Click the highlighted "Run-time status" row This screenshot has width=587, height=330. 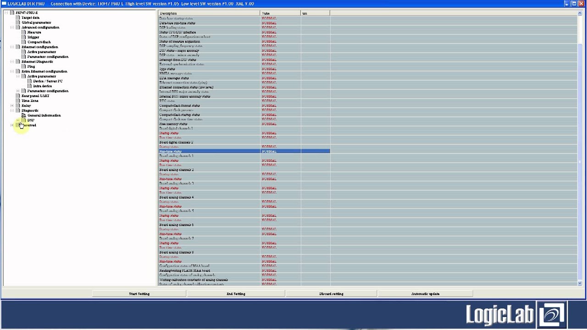(x=244, y=151)
